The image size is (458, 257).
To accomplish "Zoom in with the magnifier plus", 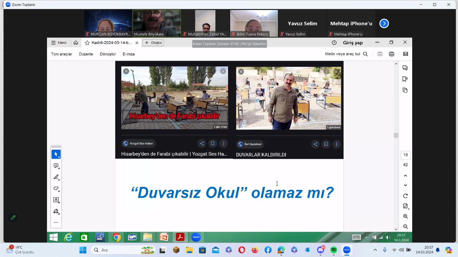I will pos(405,216).
